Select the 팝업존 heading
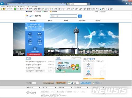This screenshot has height=98, width=132. [58, 58]
